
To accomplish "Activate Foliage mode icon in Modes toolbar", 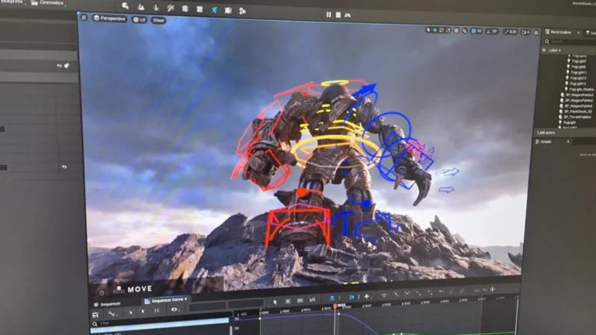I will (x=156, y=7).
